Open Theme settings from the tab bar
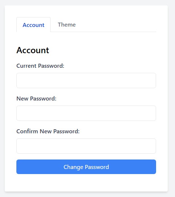This screenshot has height=197, width=175. [67, 25]
